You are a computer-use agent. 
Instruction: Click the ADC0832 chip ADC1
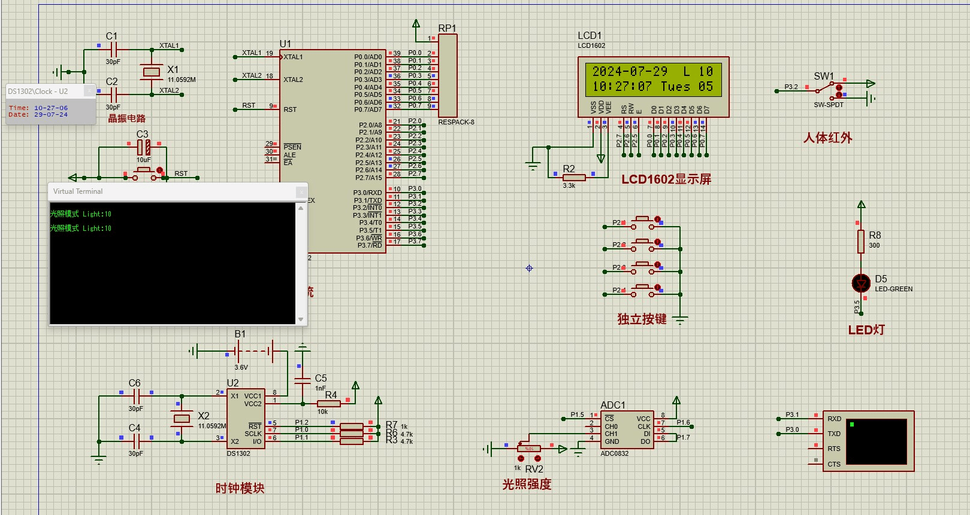pos(627,429)
